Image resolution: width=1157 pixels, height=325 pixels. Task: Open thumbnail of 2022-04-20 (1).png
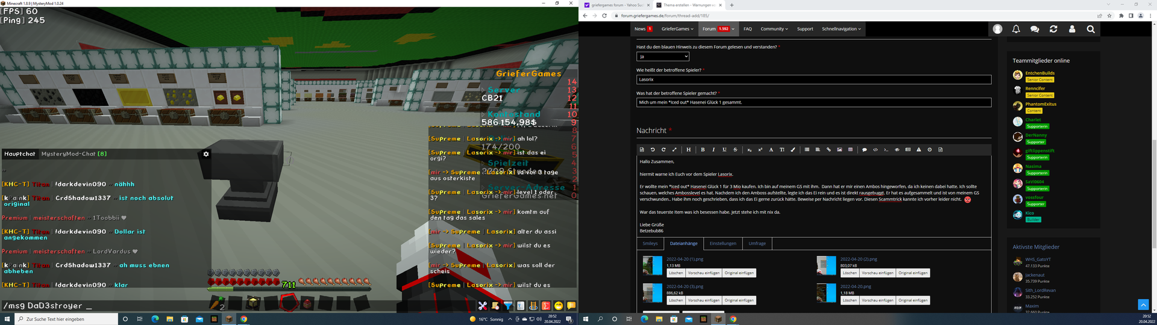(x=652, y=265)
